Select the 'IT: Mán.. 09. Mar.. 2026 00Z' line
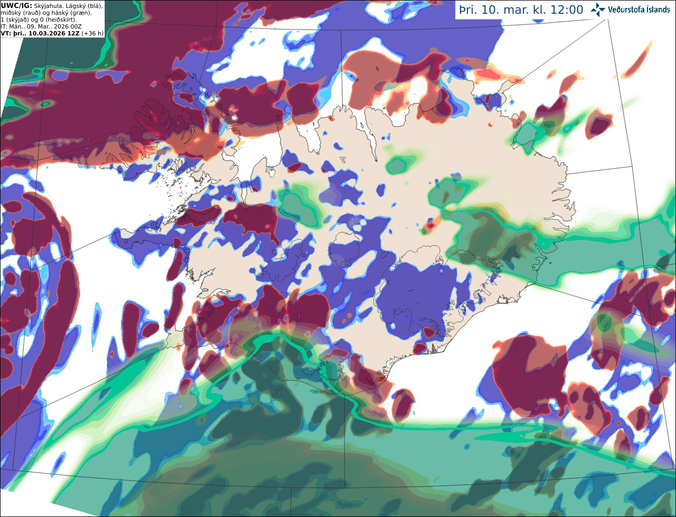 (41, 26)
